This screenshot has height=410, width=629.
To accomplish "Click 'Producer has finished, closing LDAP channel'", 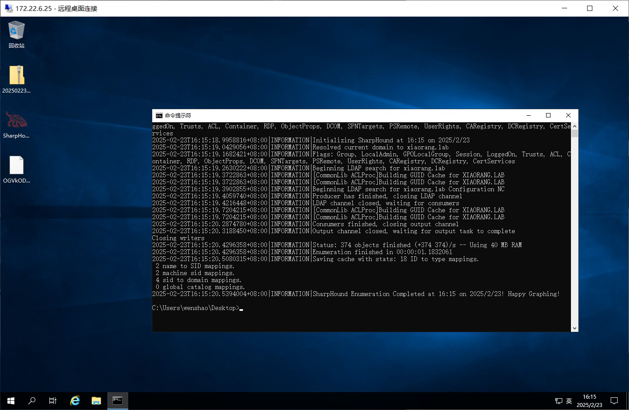I will [387, 196].
